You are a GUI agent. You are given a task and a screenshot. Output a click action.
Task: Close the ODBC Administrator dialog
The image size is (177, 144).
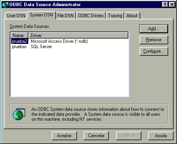click(172, 5)
